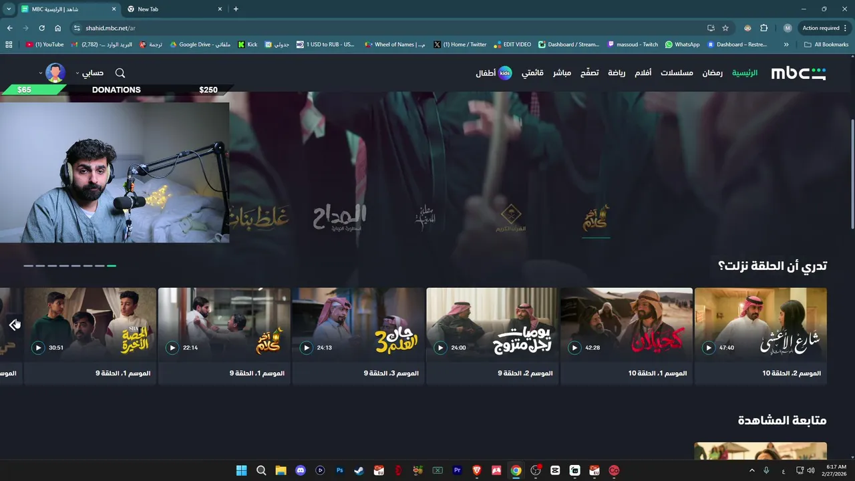Open the Chrome apps grid icon
Viewport: 855px width, 481px height.
pyautogui.click(x=9, y=45)
